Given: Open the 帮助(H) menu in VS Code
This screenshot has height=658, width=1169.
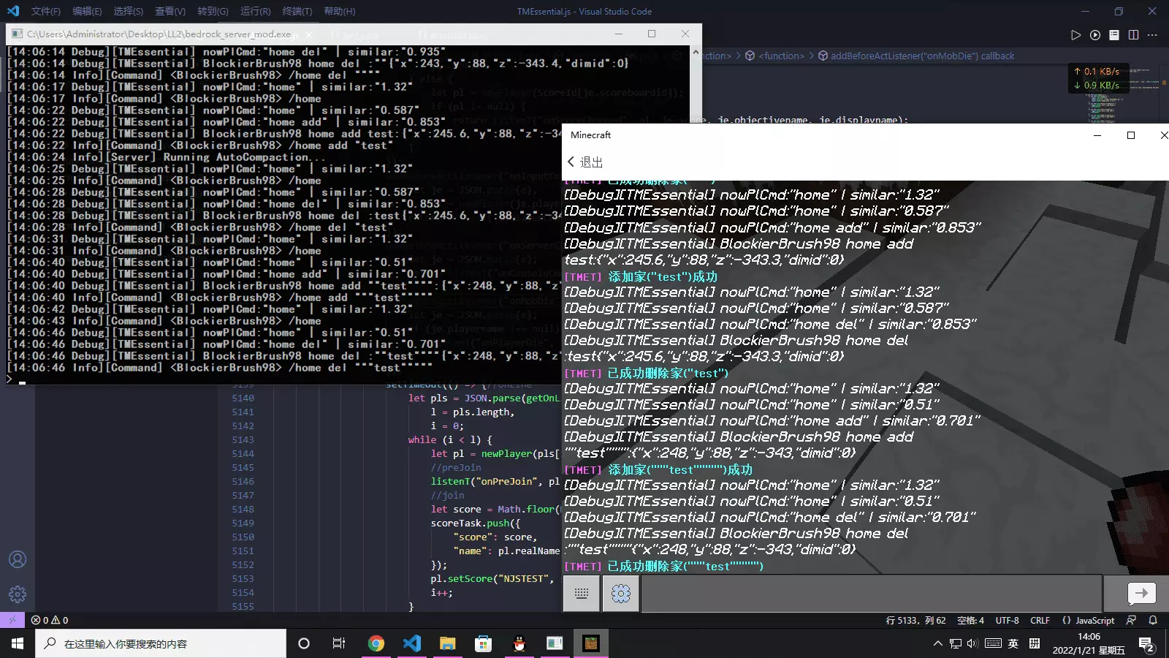Looking at the screenshot, I should tap(339, 11).
